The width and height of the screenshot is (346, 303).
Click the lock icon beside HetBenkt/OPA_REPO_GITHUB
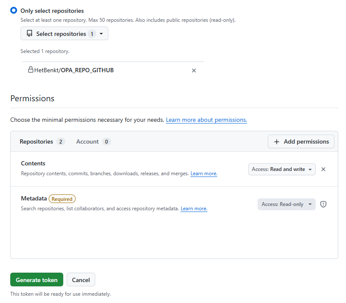point(31,70)
